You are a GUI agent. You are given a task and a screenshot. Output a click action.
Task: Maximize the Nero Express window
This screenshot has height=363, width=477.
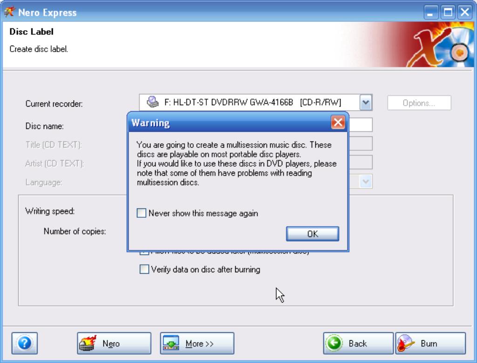pyautogui.click(x=448, y=13)
